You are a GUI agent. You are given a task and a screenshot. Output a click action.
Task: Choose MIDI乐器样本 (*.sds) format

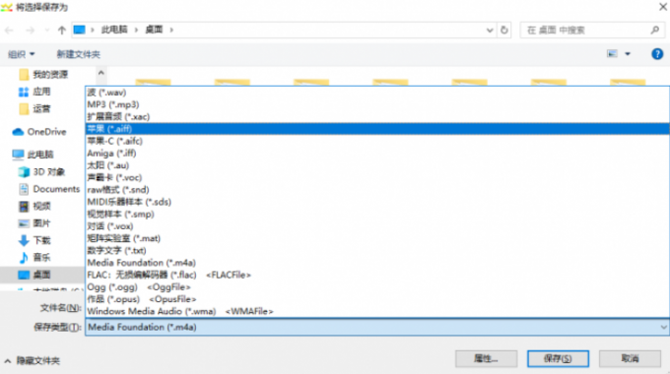pos(377,202)
